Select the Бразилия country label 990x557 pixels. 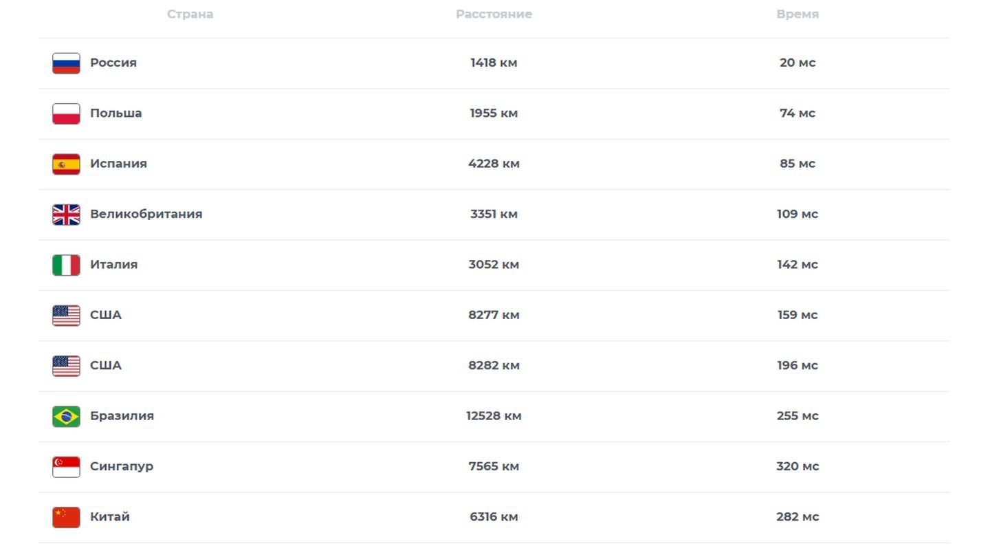[122, 415]
